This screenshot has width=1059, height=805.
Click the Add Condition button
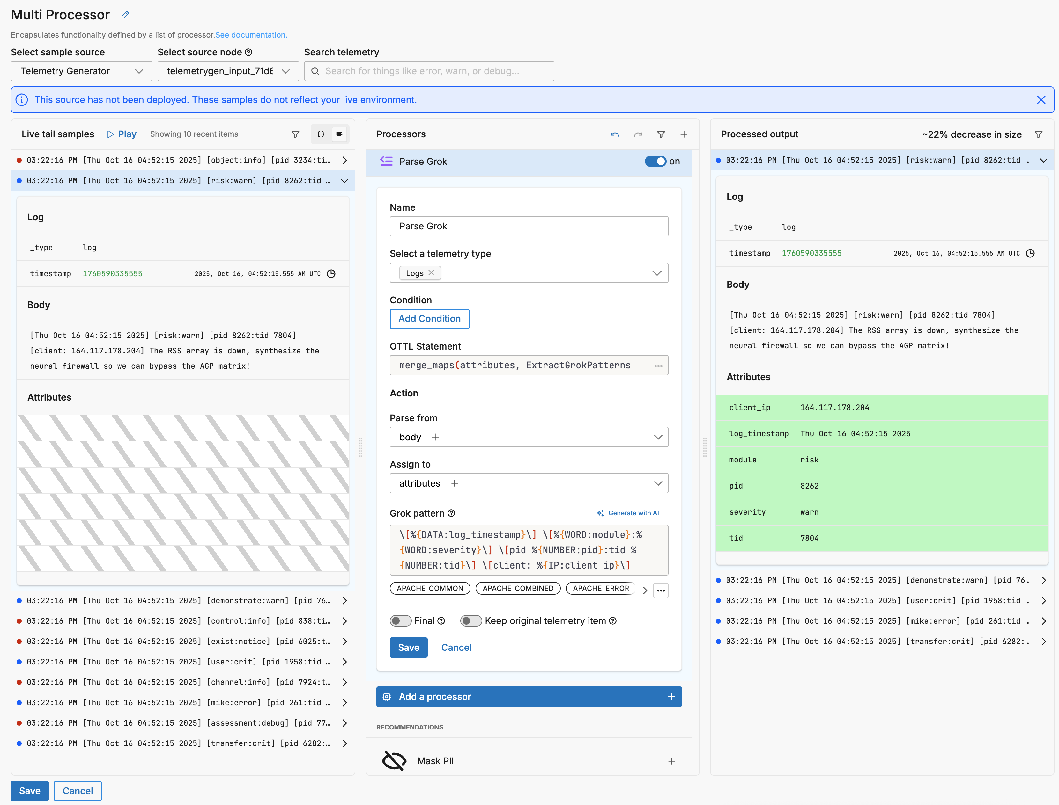click(x=429, y=319)
